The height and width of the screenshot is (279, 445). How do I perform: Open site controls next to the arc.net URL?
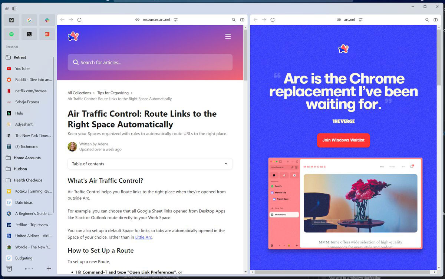(x=360, y=20)
